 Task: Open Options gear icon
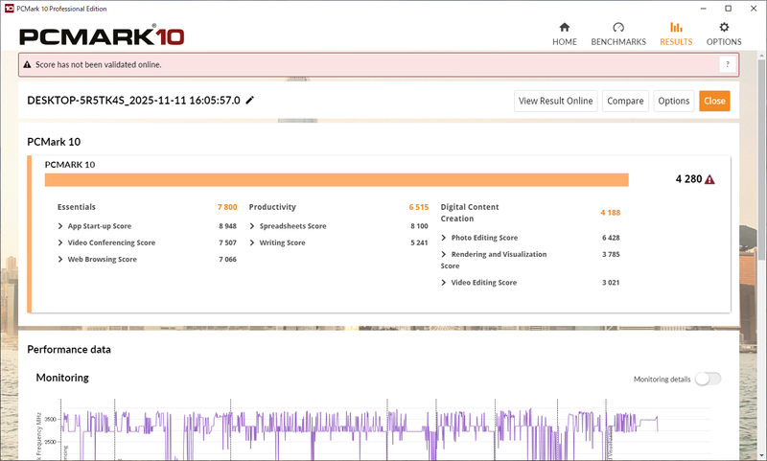[x=724, y=27]
